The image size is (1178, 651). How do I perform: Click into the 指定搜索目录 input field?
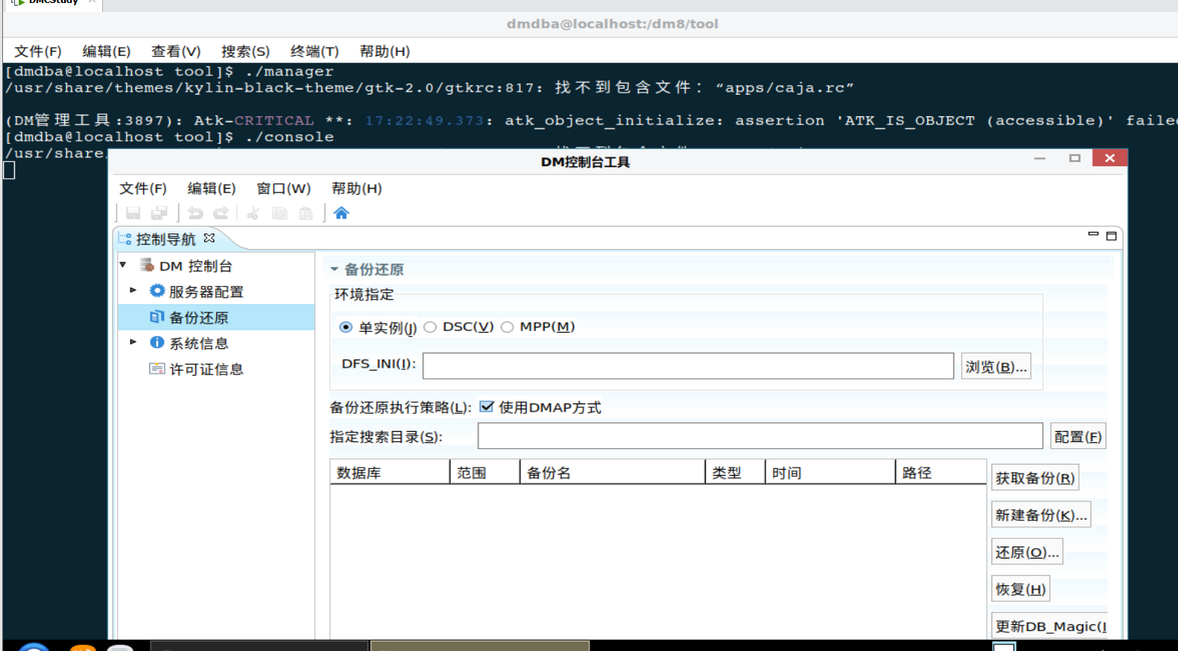pos(760,436)
